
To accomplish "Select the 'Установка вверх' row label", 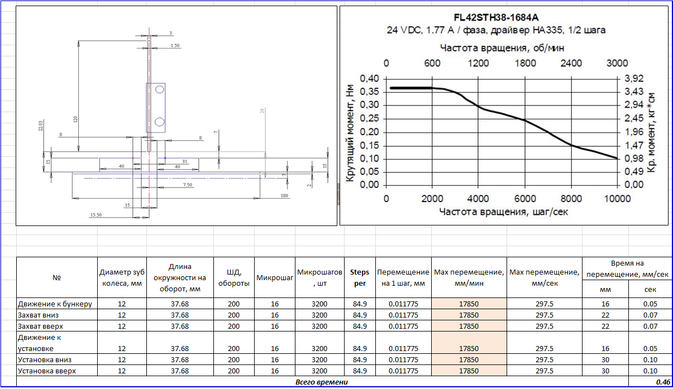I will (56, 371).
